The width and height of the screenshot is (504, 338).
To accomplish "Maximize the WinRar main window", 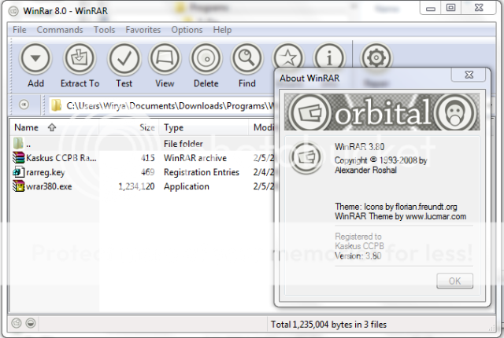I will tap(451, 8).
